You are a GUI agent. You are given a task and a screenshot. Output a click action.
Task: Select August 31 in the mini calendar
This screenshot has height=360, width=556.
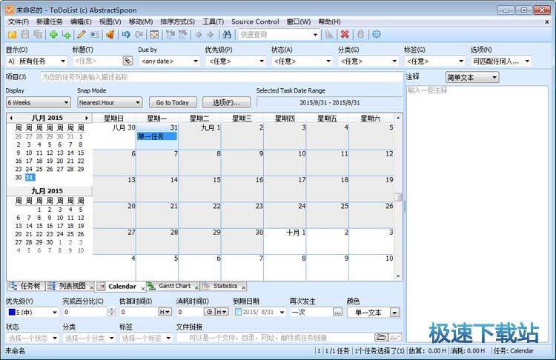[x=30, y=178]
